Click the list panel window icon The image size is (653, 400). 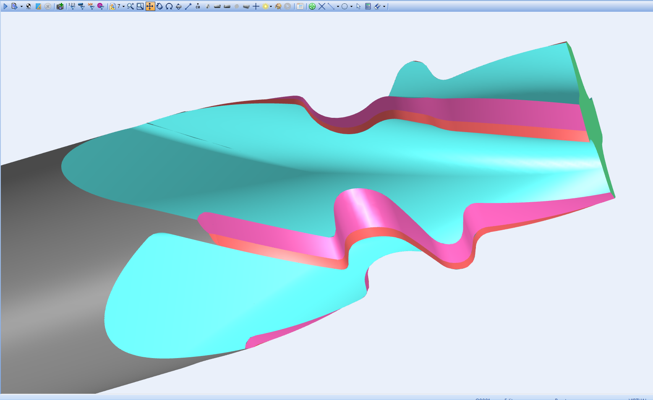[x=300, y=6]
